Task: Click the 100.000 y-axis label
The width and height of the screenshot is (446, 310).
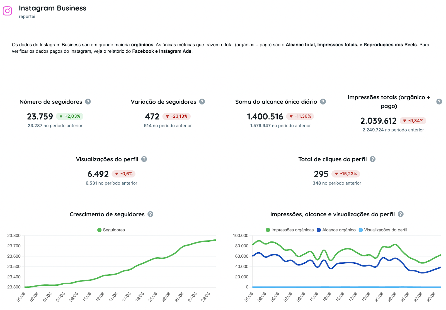Action: tap(241, 236)
